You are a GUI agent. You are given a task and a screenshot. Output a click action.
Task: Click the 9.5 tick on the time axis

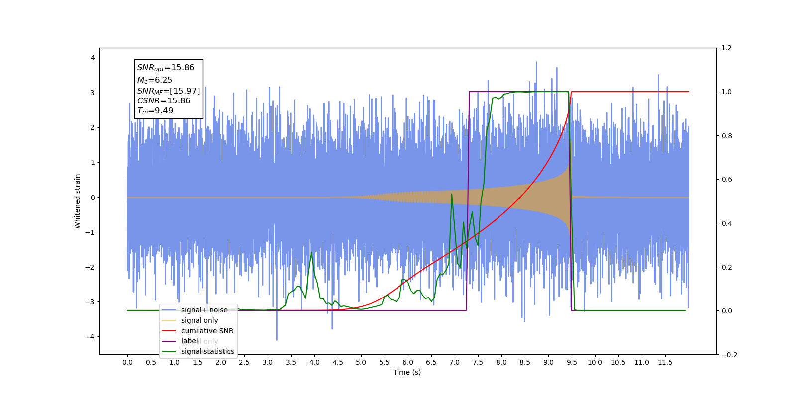click(572, 362)
